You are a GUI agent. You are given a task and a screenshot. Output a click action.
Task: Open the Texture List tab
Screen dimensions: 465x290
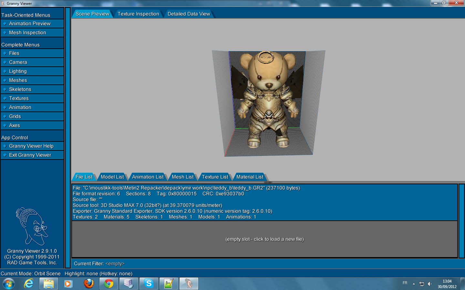pos(215,177)
